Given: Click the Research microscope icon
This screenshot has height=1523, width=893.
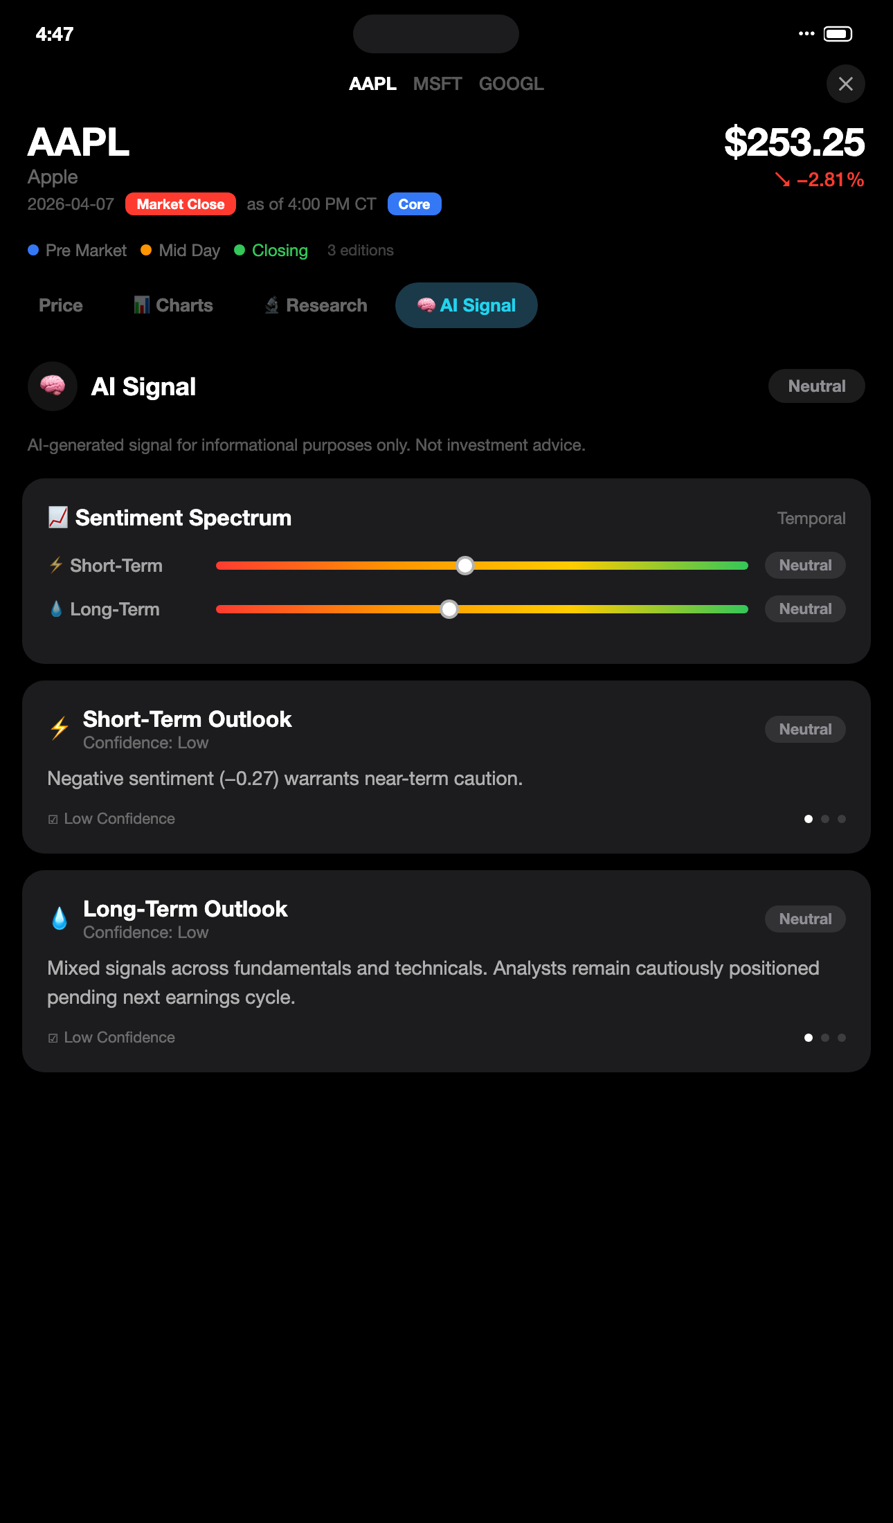Looking at the screenshot, I should click(271, 305).
